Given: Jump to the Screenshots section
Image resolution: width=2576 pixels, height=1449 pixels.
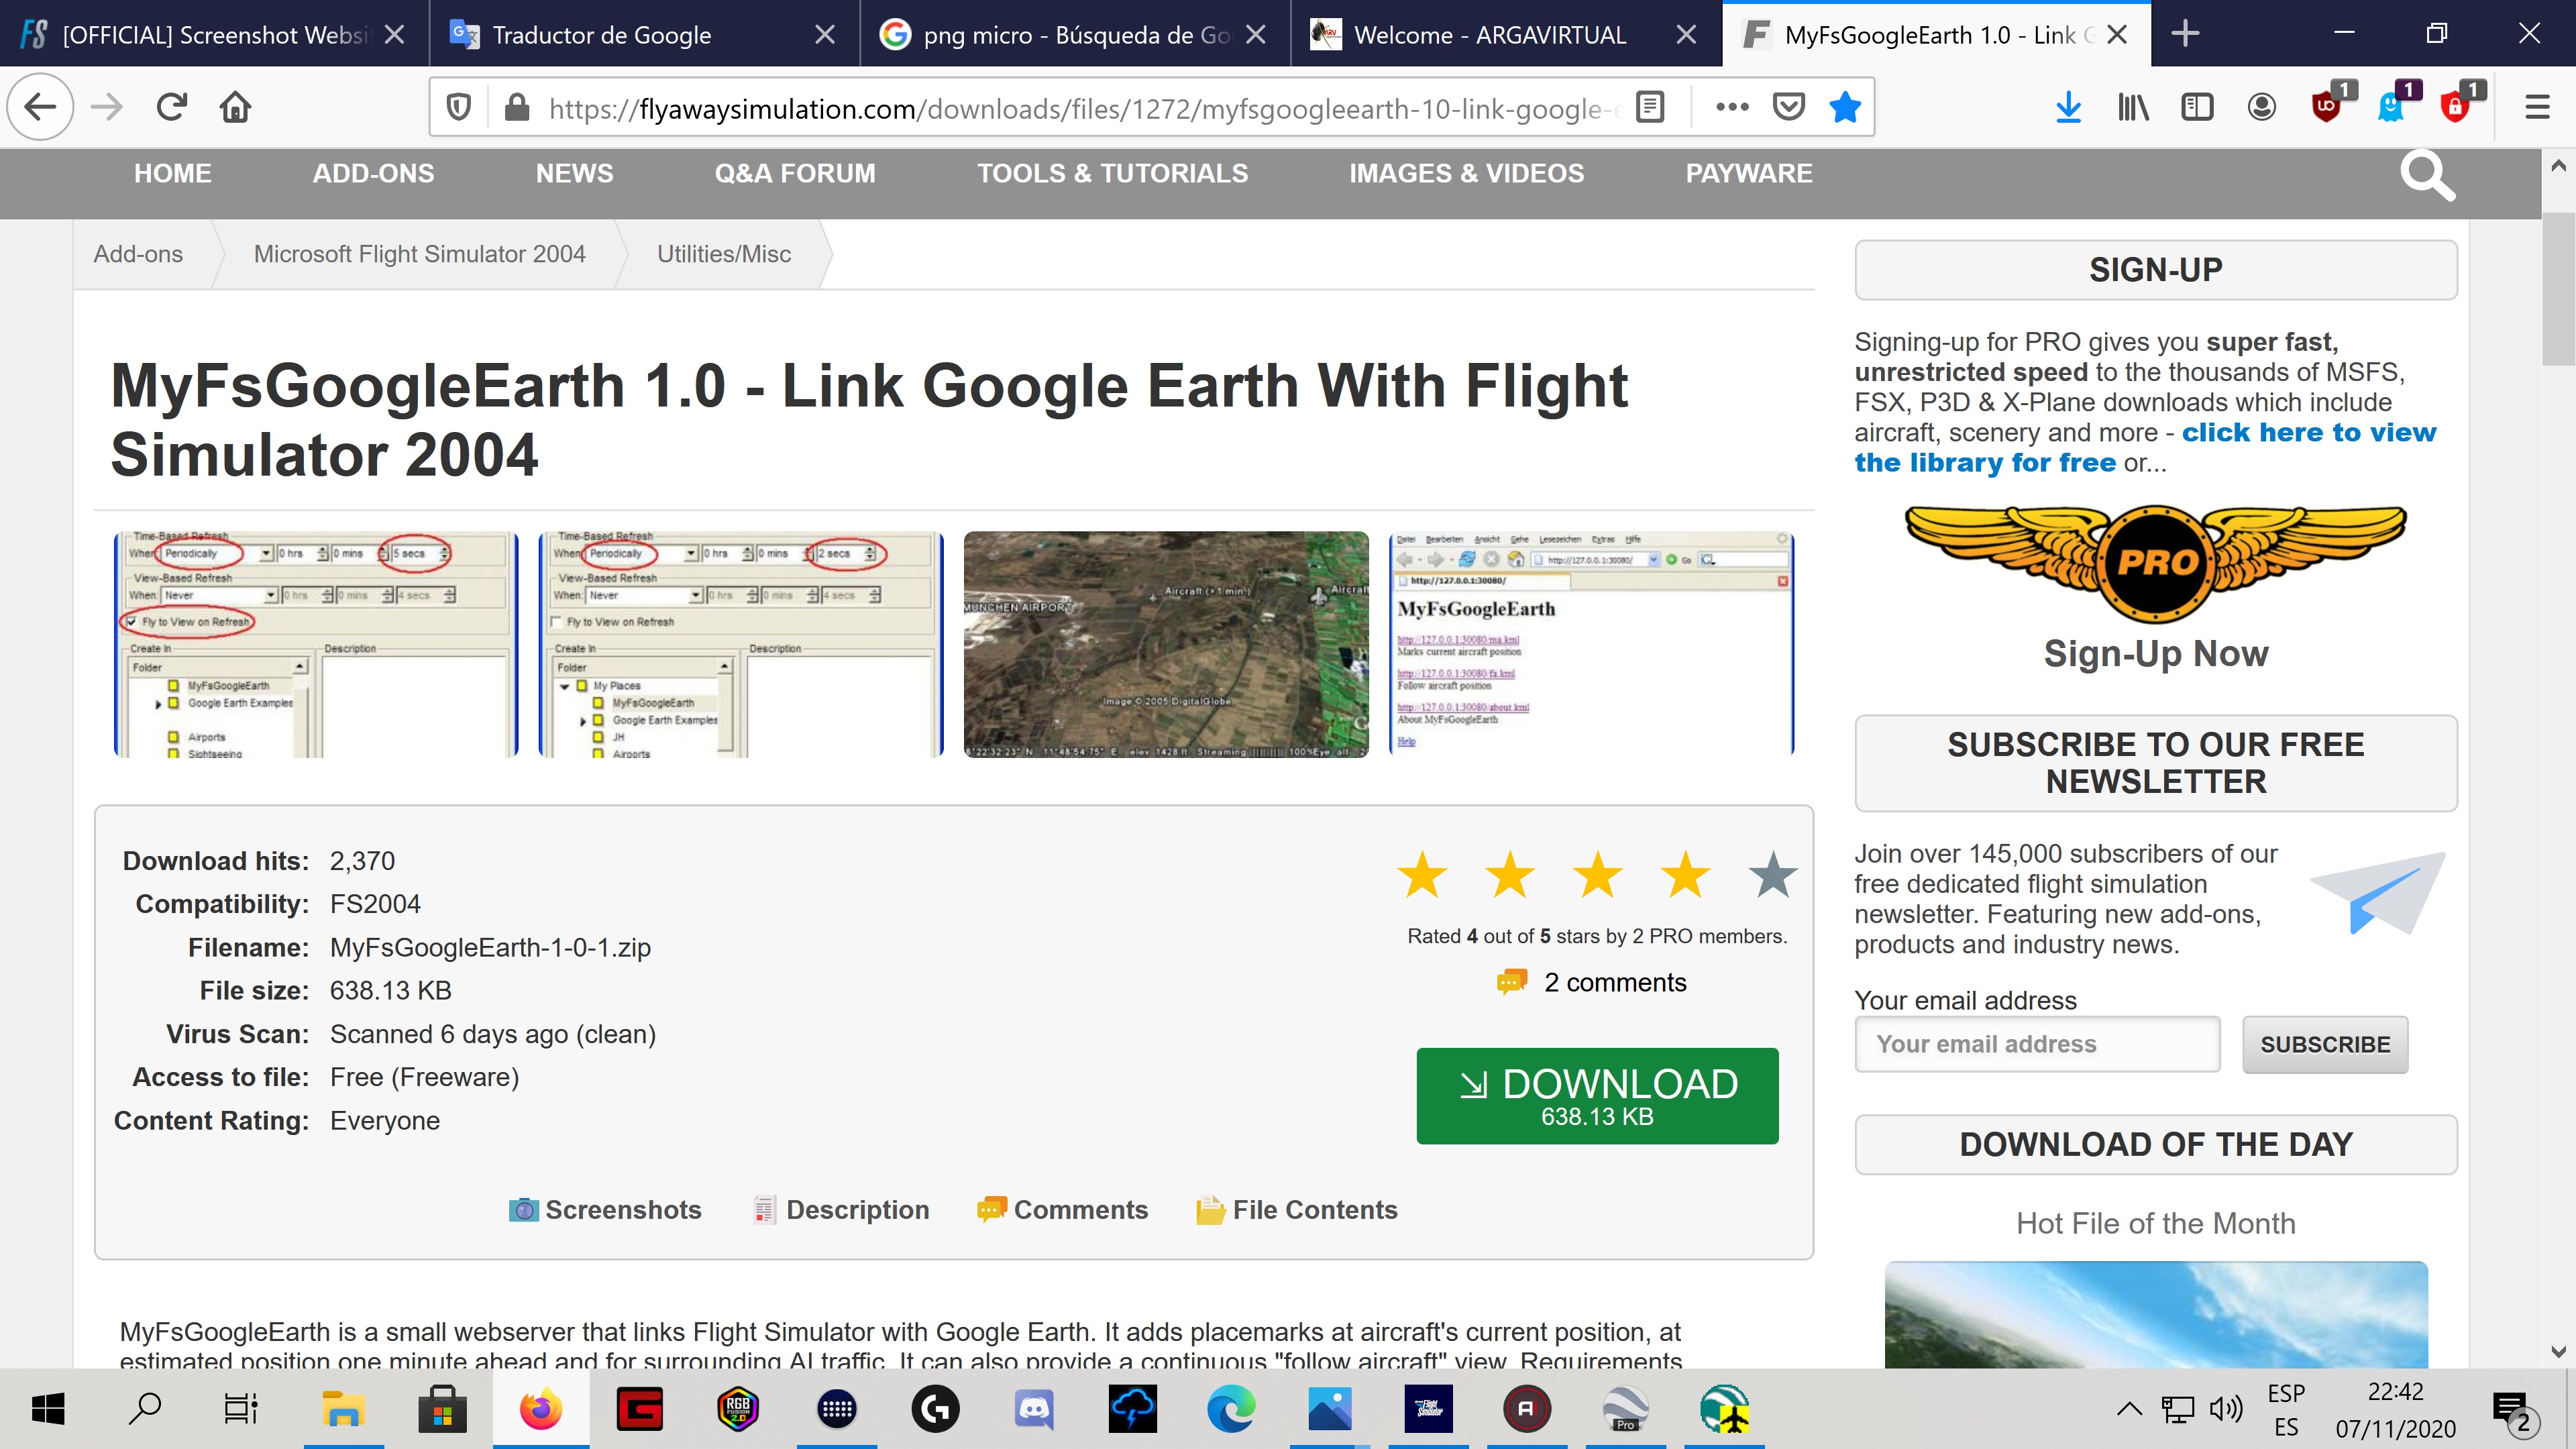Looking at the screenshot, I should coord(606,1209).
